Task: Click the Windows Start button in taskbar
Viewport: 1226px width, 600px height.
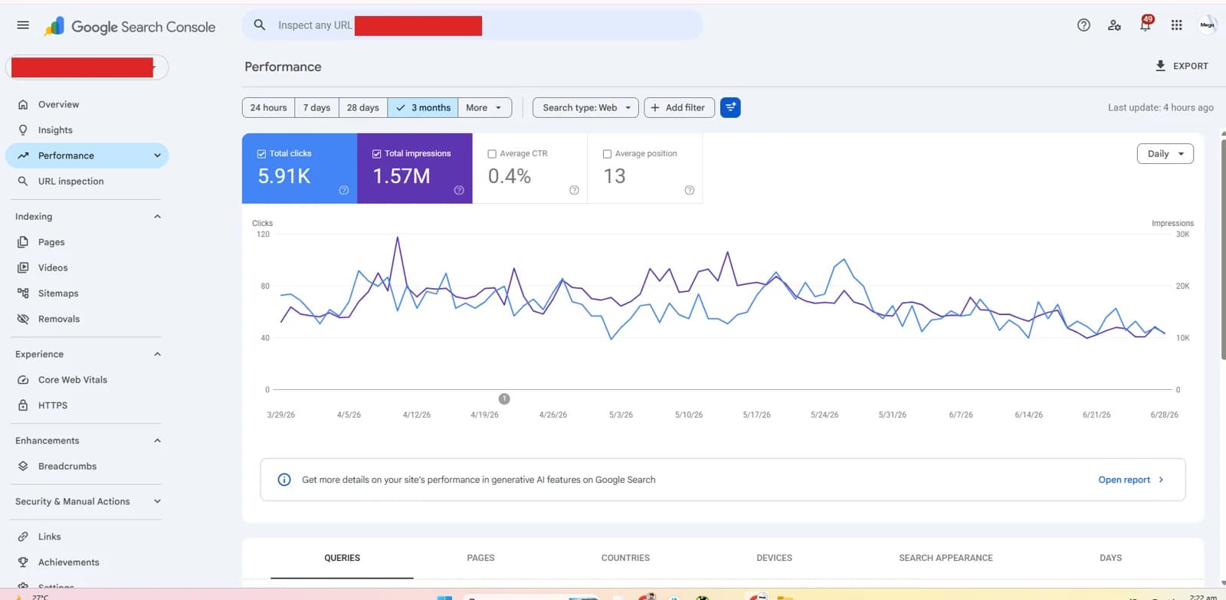Action: pos(444,597)
